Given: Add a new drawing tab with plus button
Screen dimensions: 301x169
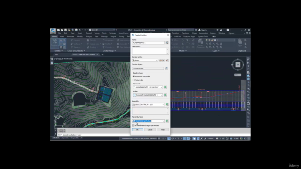Looking at the screenshot, I should pyautogui.click(x=103, y=54).
